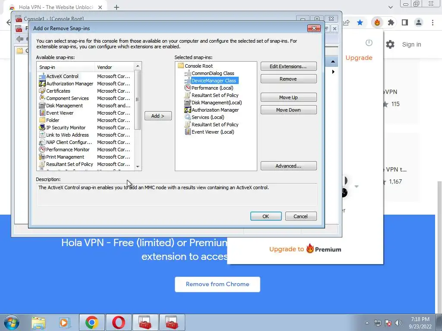The height and width of the screenshot is (331, 442).
Task: Click the volume speaker tray icon
Action: (x=398, y=323)
